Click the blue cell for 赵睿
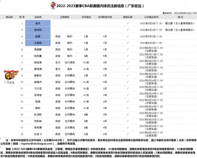 click(x=38, y=36)
